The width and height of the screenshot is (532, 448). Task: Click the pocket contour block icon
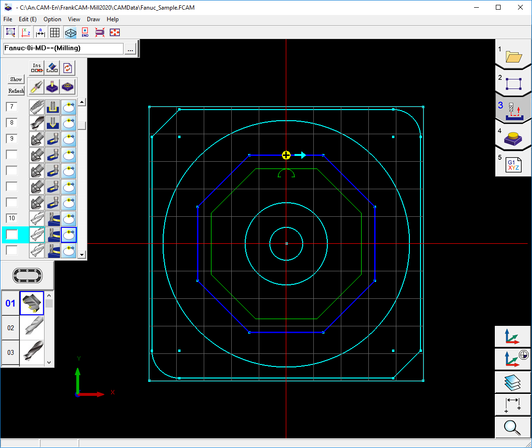68,87
